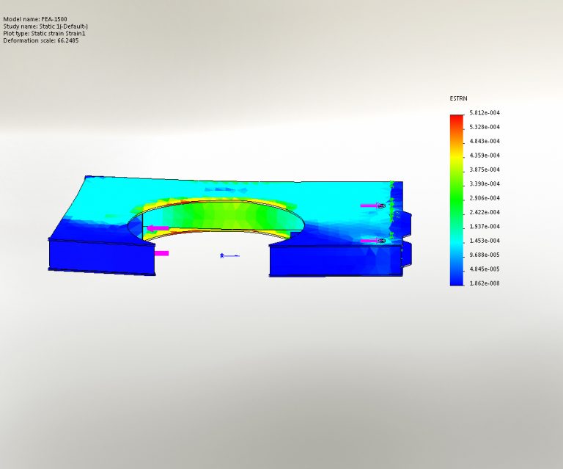563x469 pixels.
Task: Select the maximum legend value 5.812e-004
Action: (485, 112)
